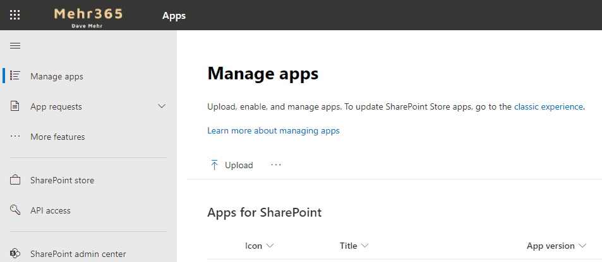Screen dimensions: 602x262
Task: Go to API access page
Action: click(51, 210)
